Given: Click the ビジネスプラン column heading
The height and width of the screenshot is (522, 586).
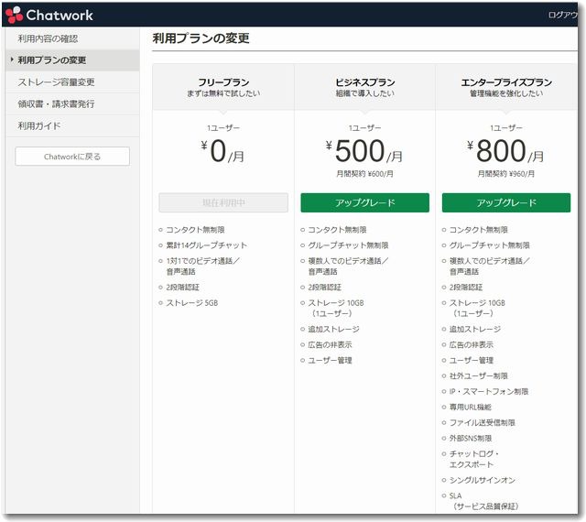Looking at the screenshot, I should 364,82.
